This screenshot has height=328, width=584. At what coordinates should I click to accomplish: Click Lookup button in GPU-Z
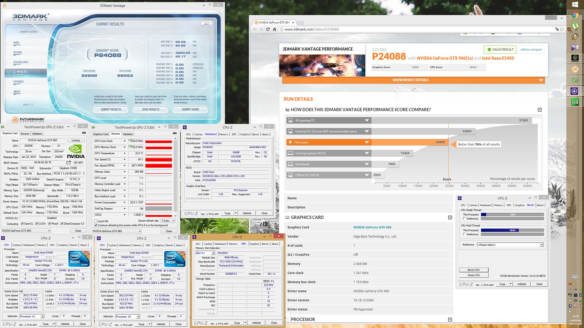[x=76, y=140]
